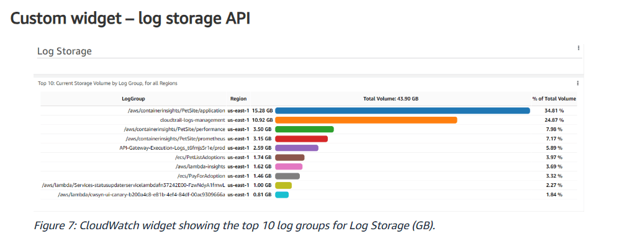Click the Log Storage widget title
Image resolution: width=627 pixels, height=241 pixels.
(65, 51)
